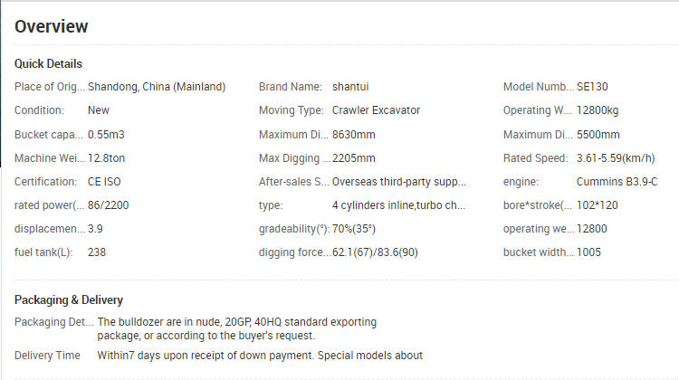Viewport: 679px width, 380px height.
Task: Expand truncated 4 cylinders inline,turbo ch... text
Action: [399, 205]
